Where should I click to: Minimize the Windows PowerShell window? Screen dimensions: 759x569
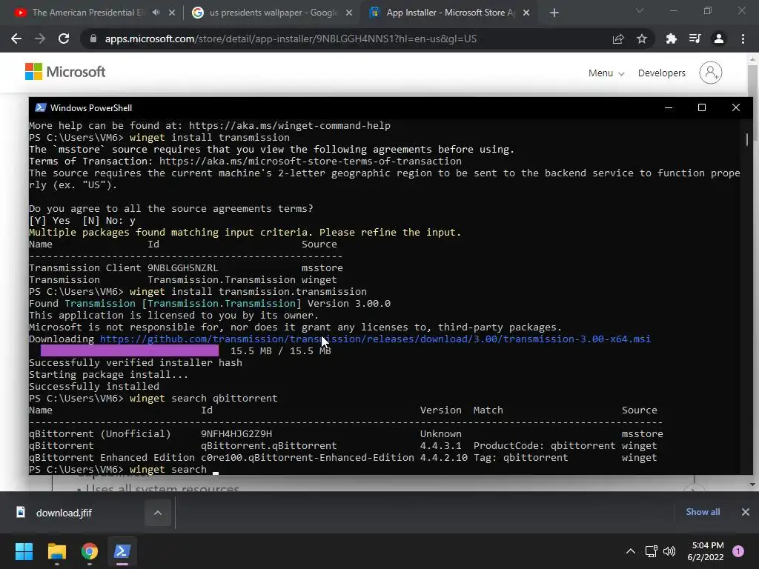click(669, 107)
